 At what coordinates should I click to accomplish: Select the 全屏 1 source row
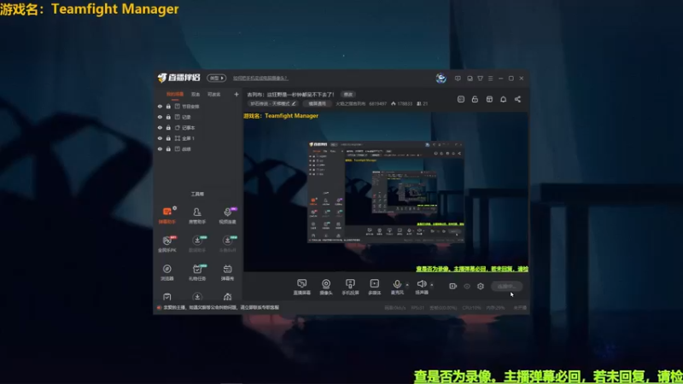pyautogui.click(x=198, y=138)
